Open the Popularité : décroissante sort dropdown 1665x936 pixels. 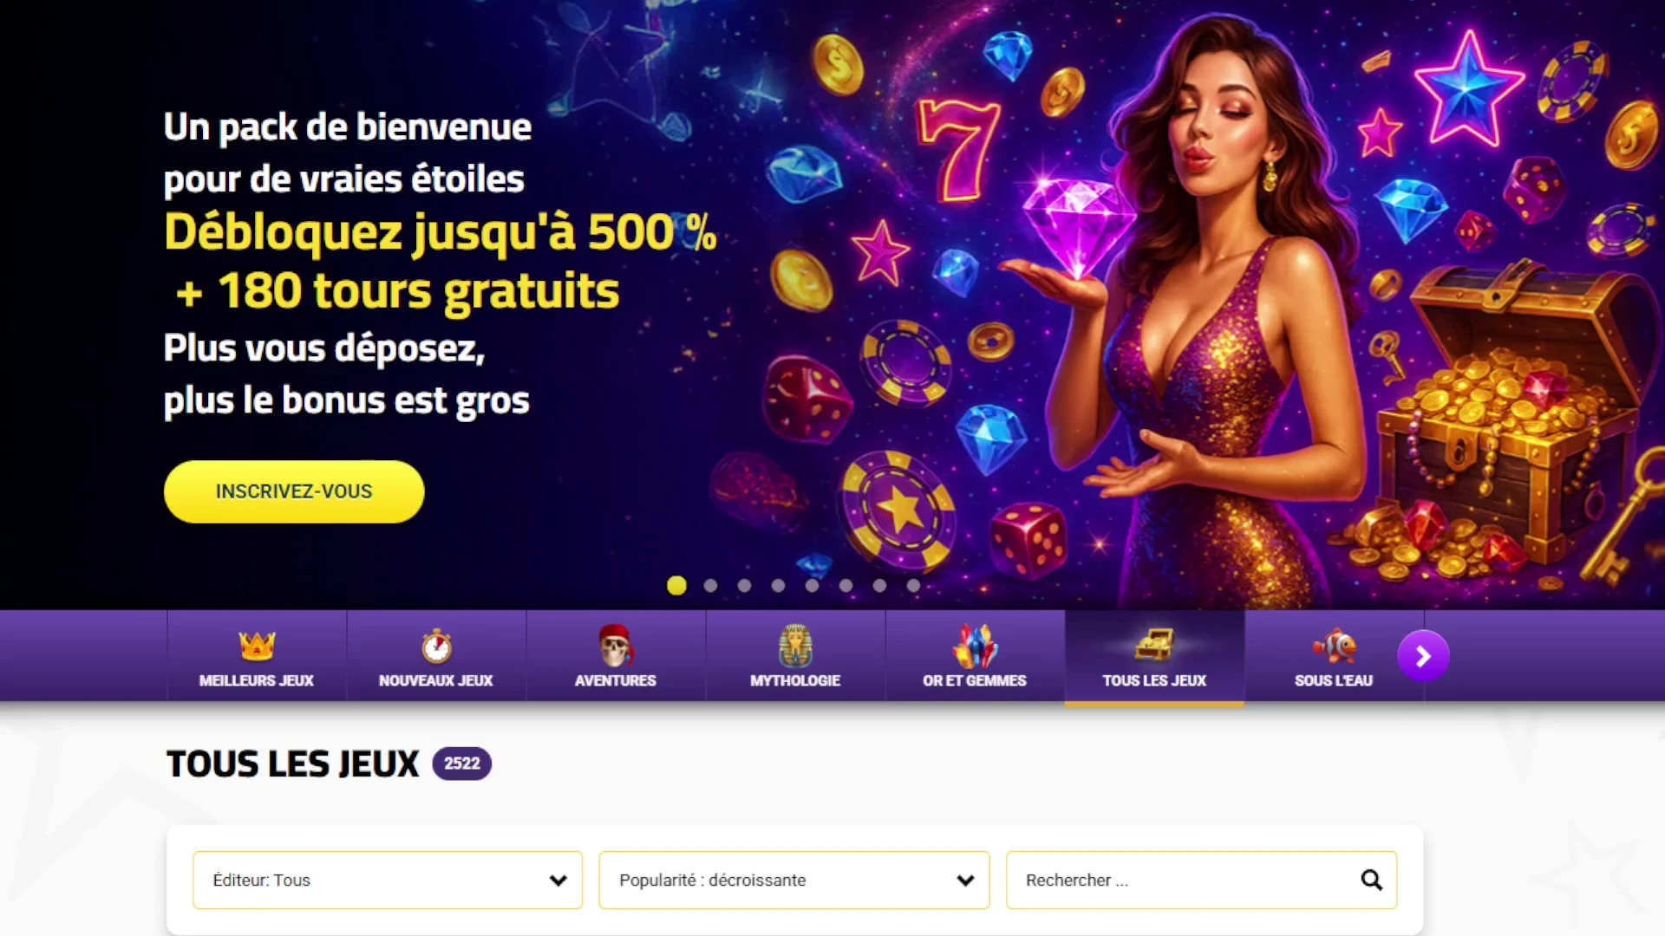click(x=794, y=880)
